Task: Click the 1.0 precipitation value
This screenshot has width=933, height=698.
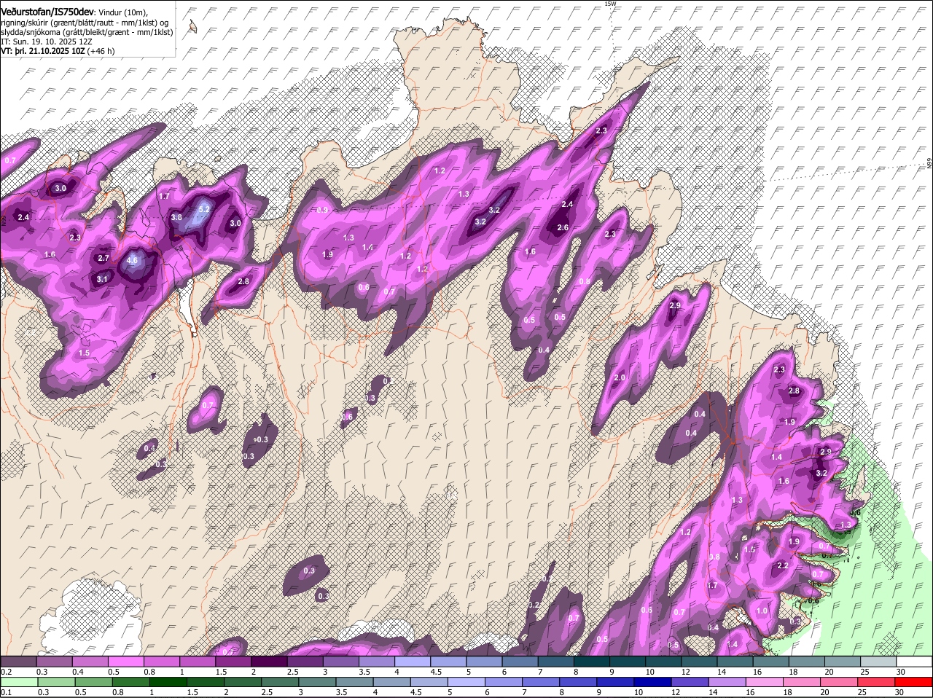Action: 762,611
